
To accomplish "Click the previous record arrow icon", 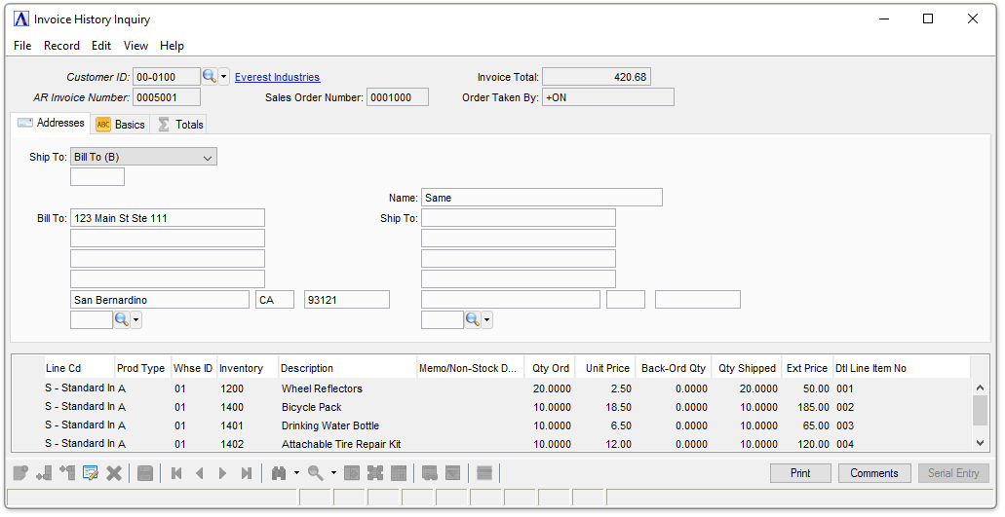I will (x=200, y=473).
